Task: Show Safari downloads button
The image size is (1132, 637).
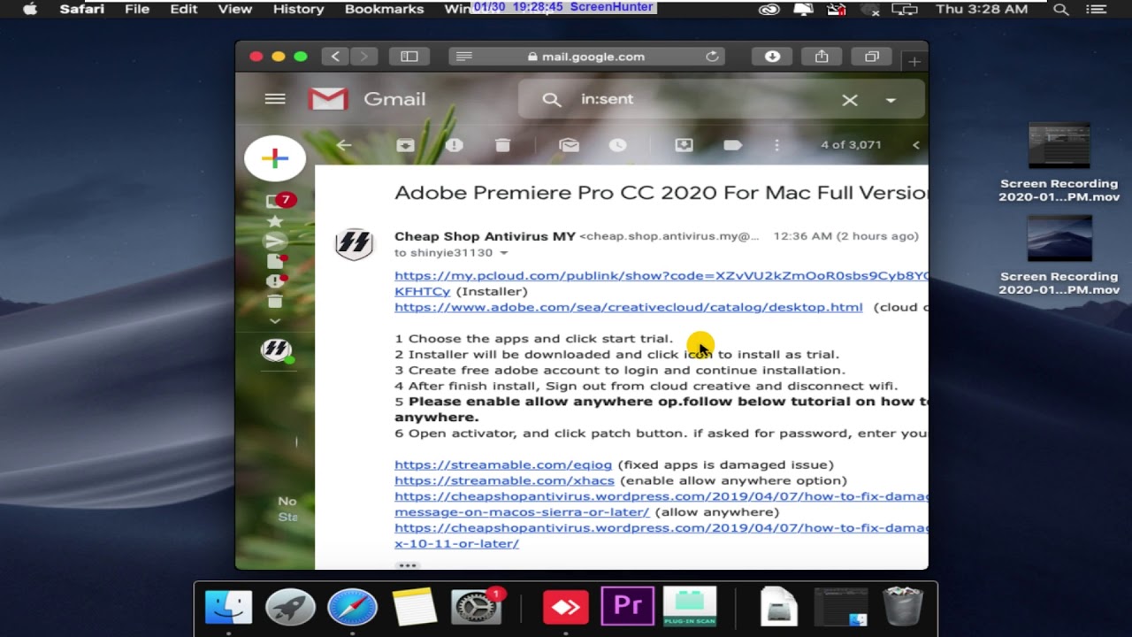Action: 772,57
